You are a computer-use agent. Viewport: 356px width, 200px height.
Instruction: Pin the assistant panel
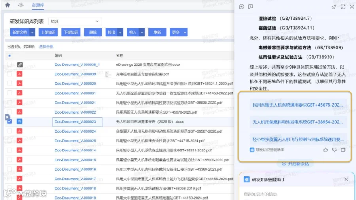click(x=334, y=7)
